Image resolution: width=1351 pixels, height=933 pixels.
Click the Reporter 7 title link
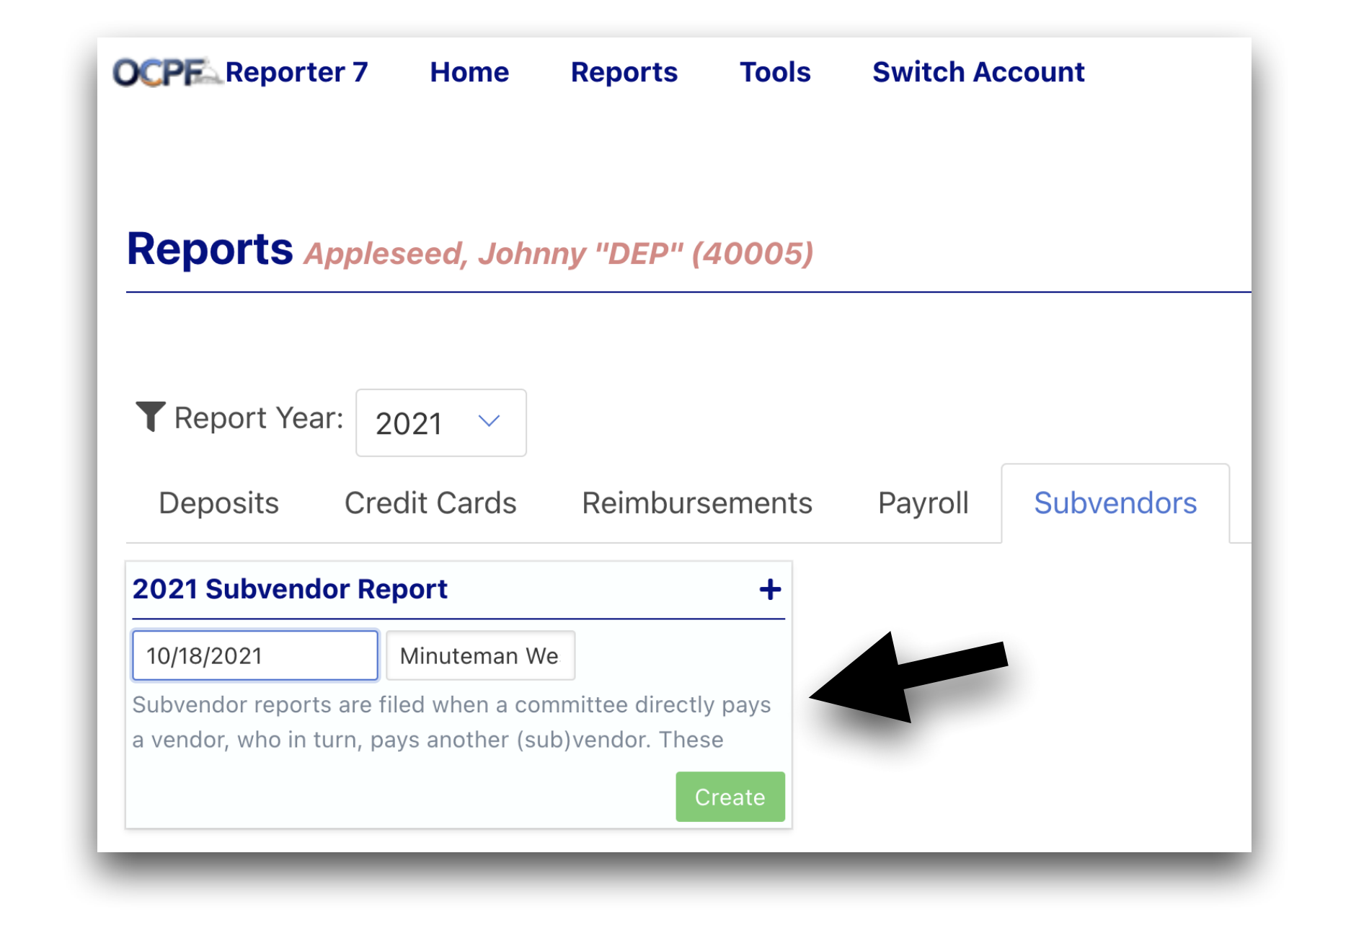coord(296,72)
